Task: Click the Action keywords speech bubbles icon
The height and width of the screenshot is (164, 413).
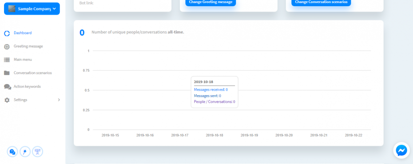Action: click(x=8, y=87)
